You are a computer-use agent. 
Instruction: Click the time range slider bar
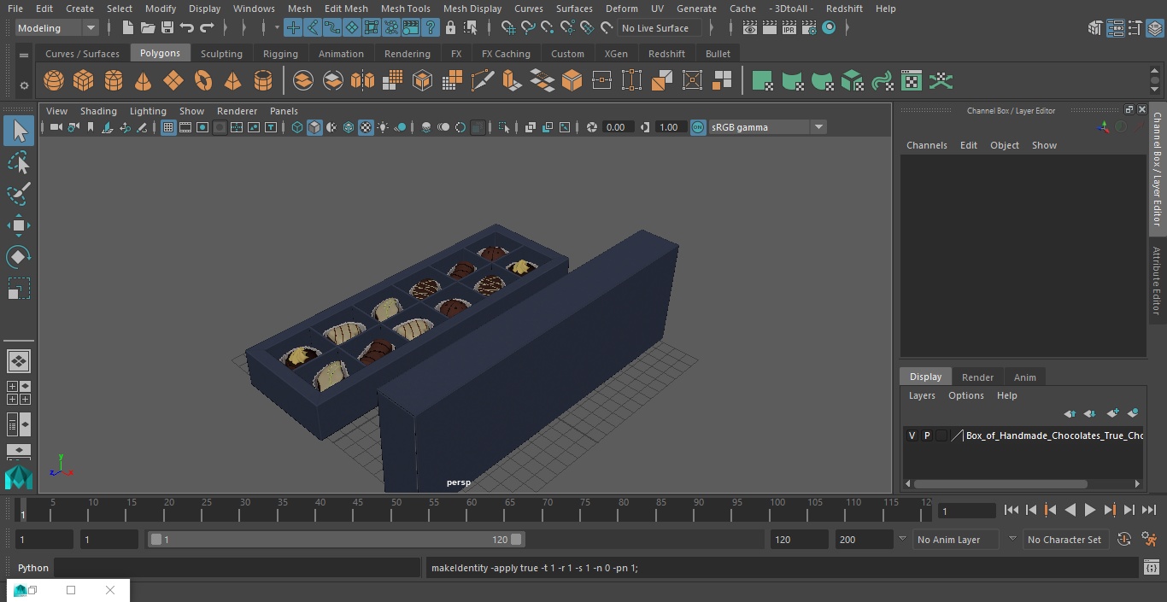click(x=337, y=540)
